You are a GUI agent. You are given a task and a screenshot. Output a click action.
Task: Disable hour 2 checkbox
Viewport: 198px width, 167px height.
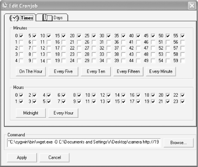pos(34,95)
